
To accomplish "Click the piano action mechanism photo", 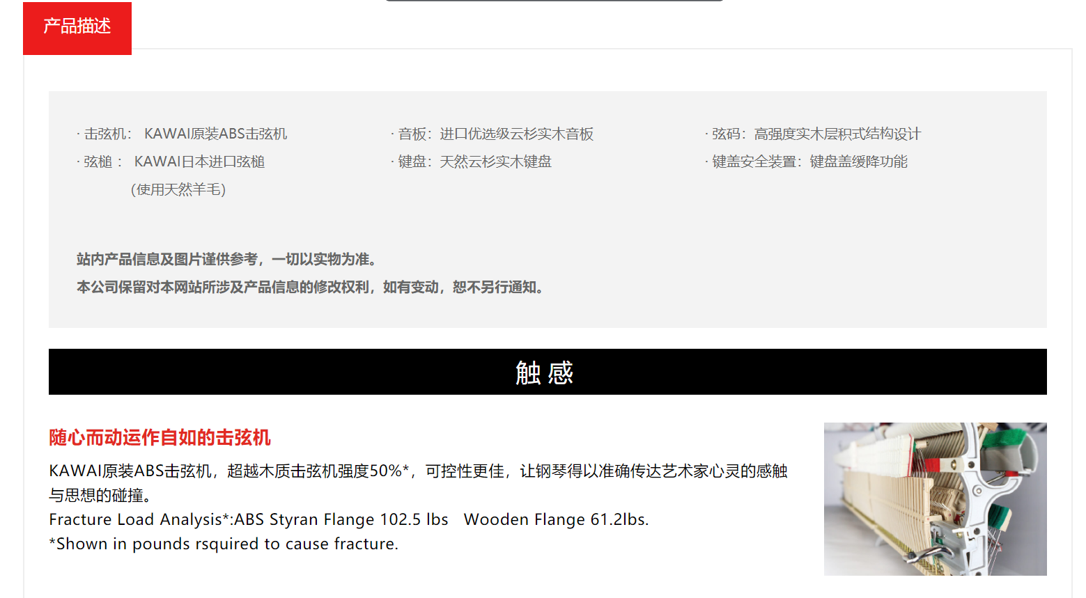I will point(935,498).
